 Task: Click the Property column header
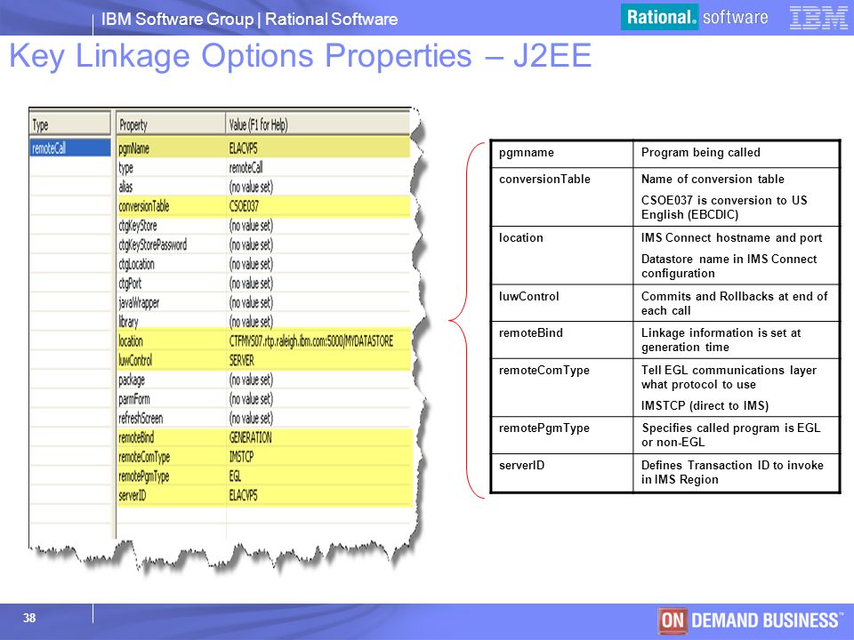click(171, 124)
